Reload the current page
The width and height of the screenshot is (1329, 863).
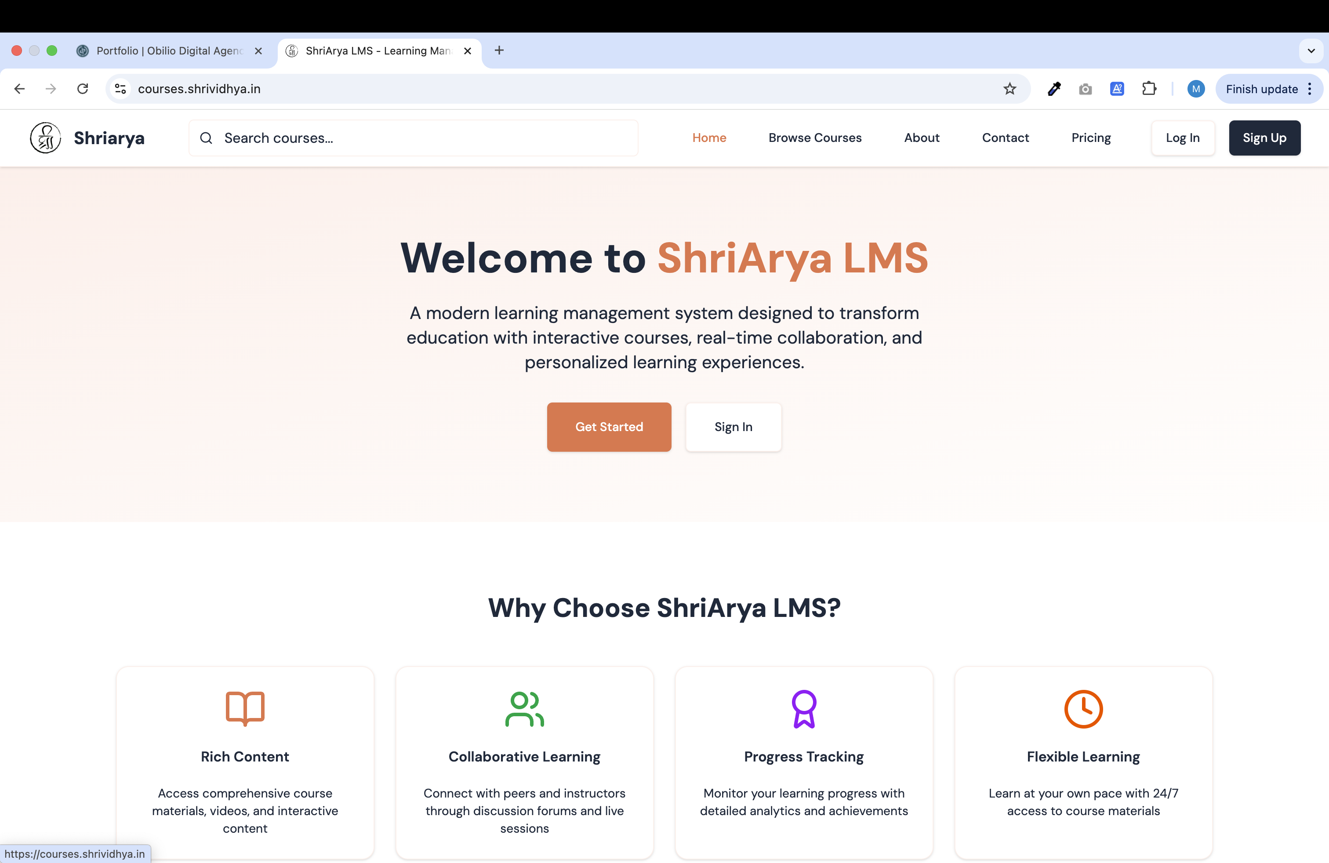coord(83,89)
